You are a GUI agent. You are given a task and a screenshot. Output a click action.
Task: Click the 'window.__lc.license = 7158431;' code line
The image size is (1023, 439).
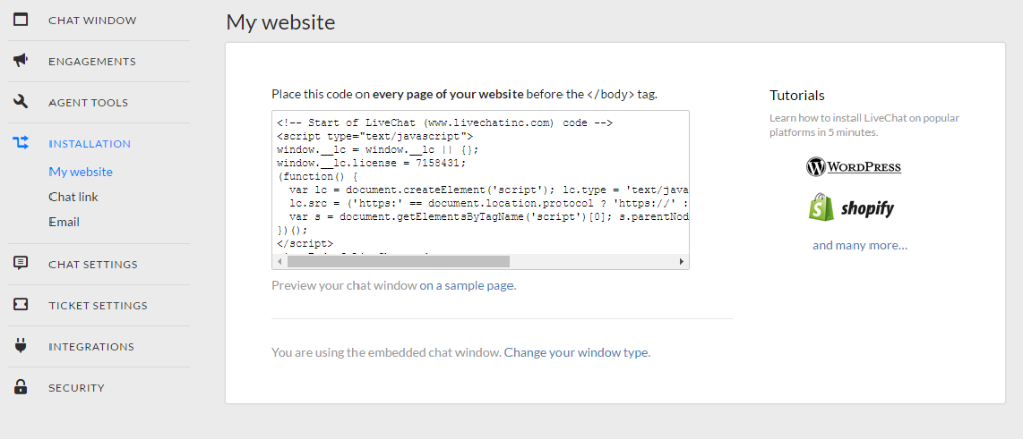371,163
